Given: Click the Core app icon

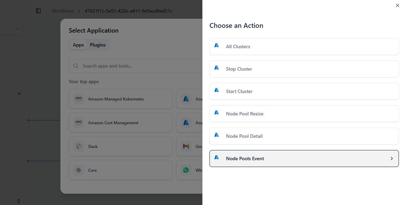Looking at the screenshot, I should pos(79,170).
